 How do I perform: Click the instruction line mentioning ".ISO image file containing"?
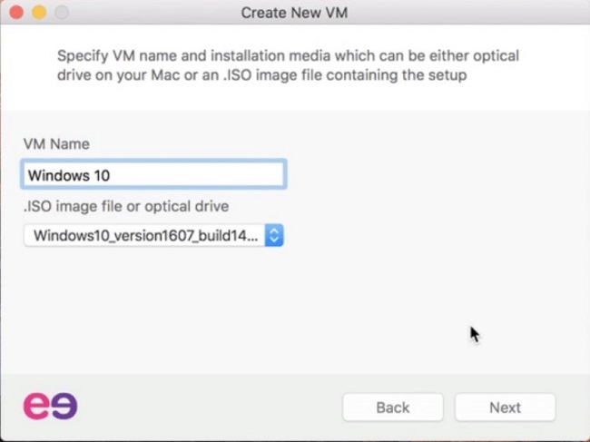click(x=261, y=75)
